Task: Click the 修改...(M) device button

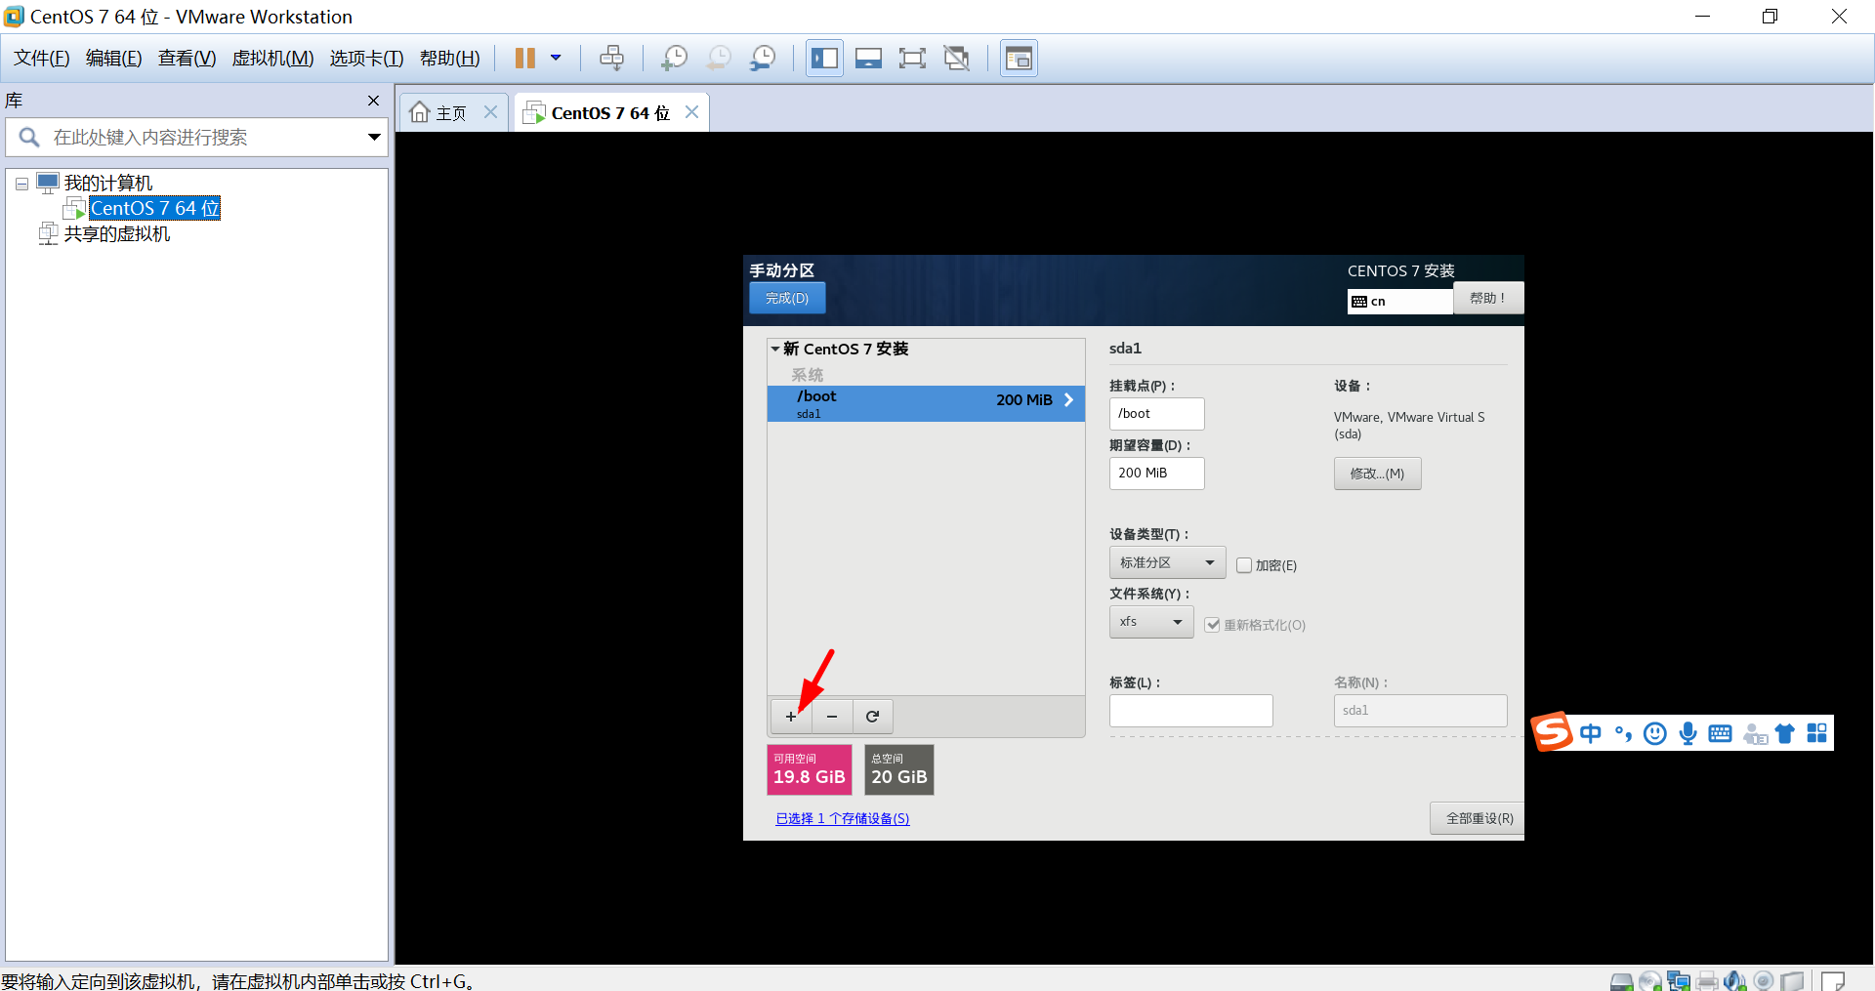Action: 1377,474
